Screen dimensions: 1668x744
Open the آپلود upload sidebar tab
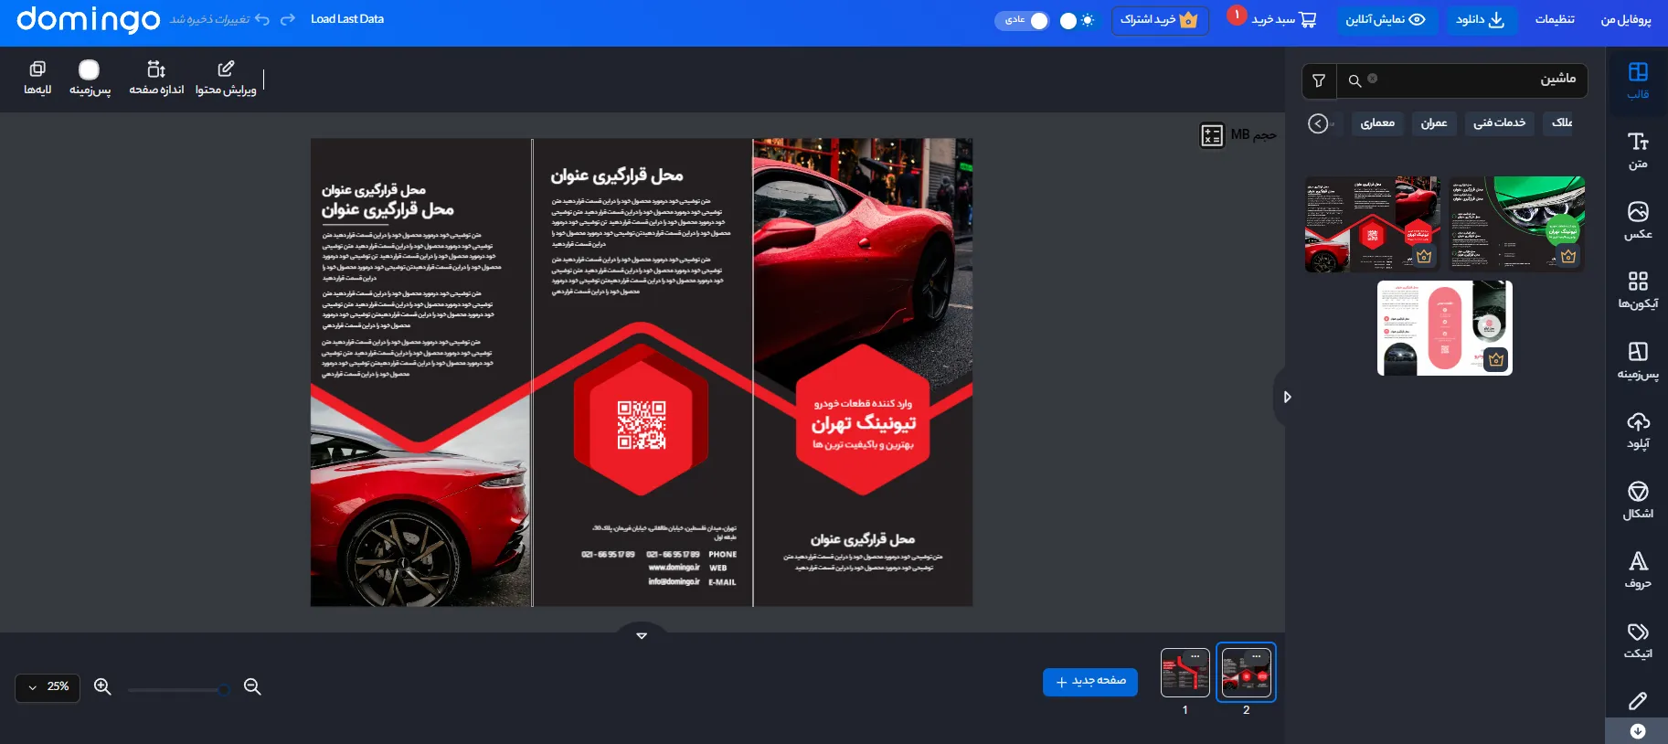coord(1637,430)
